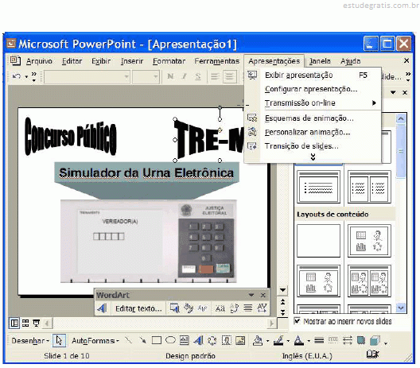The width and height of the screenshot is (420, 368).
Task: Click the Line Style icon
Action: 319,340
